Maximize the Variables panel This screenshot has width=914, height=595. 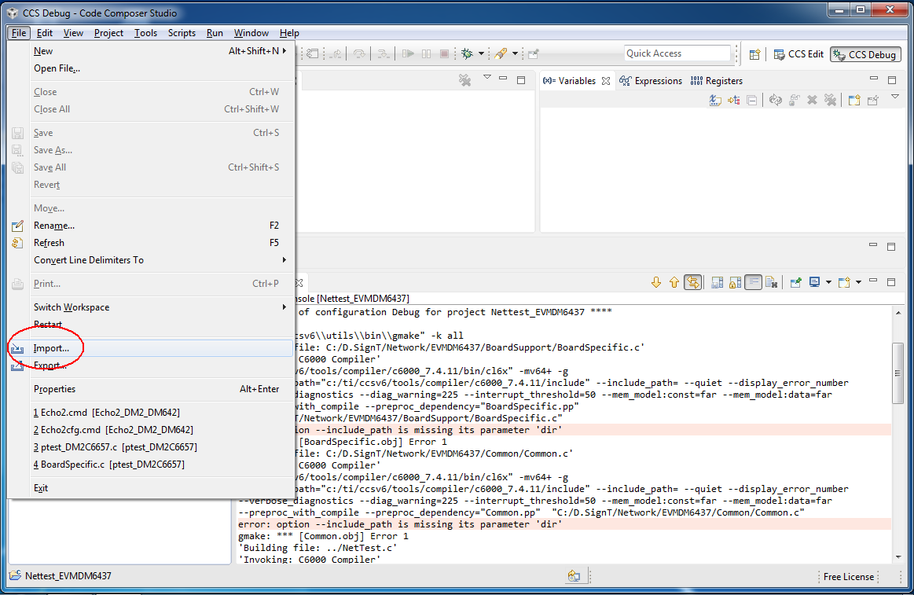tap(892, 80)
